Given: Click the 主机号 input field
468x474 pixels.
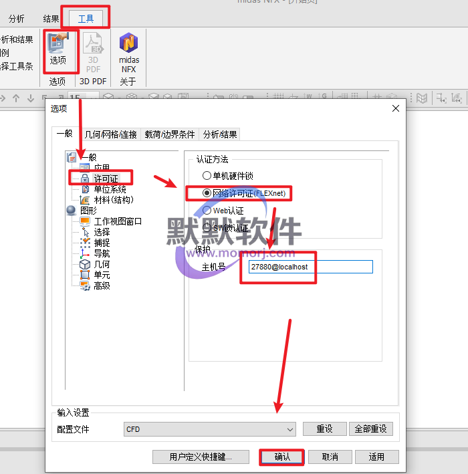Looking at the screenshot, I should click(310, 267).
